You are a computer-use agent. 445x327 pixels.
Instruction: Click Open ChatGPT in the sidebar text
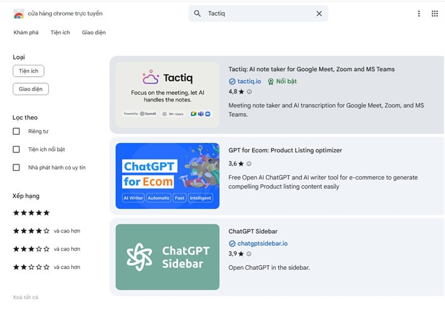[269, 267]
